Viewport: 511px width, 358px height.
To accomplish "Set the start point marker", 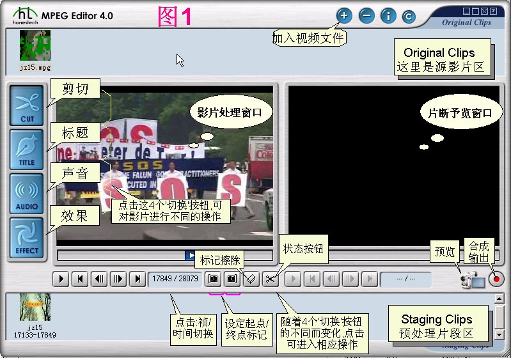I will pos(213,279).
